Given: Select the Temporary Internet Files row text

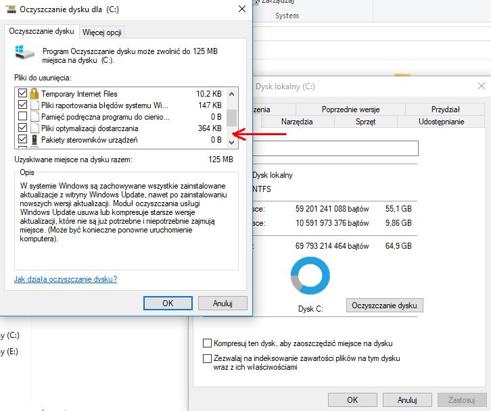Looking at the screenshot, I should point(79,93).
